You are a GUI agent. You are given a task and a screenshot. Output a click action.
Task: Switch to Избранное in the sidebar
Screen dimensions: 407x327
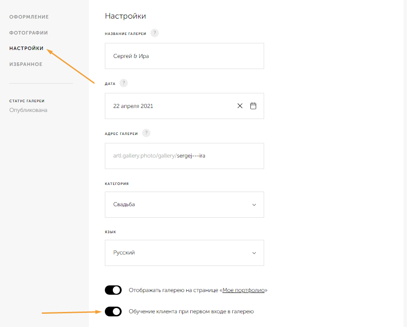click(26, 64)
